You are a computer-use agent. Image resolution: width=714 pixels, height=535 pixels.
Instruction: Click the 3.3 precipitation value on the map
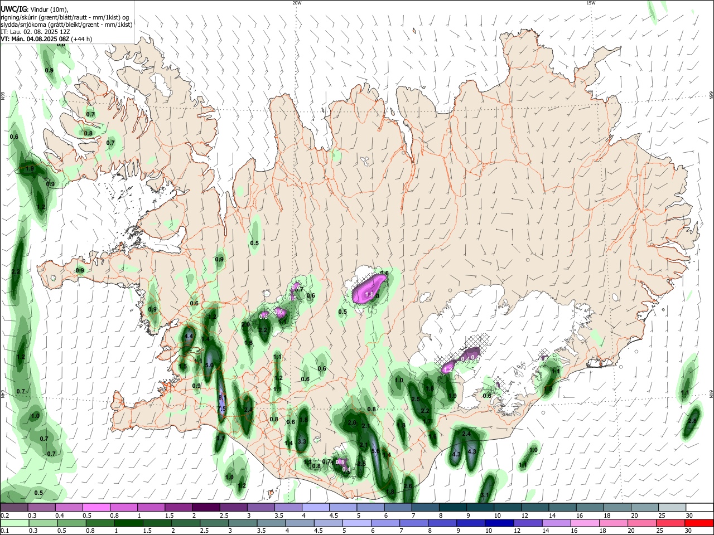point(302,441)
